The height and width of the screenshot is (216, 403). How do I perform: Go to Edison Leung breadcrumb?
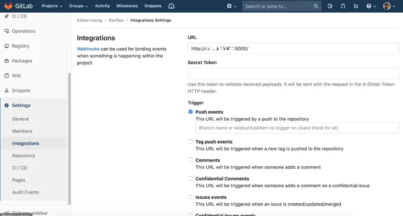pyautogui.click(x=89, y=20)
